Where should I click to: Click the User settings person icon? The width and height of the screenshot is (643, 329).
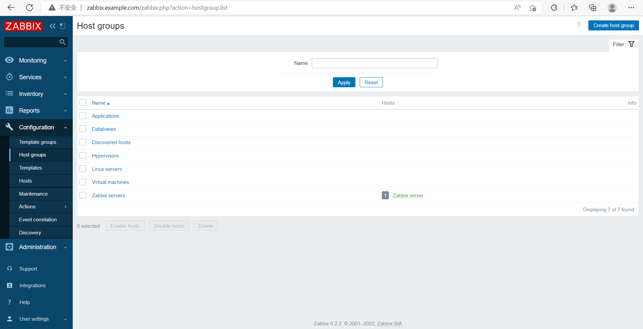[10, 319]
